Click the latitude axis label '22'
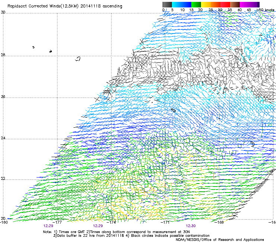This screenshot has height=242, width=276. (3, 179)
